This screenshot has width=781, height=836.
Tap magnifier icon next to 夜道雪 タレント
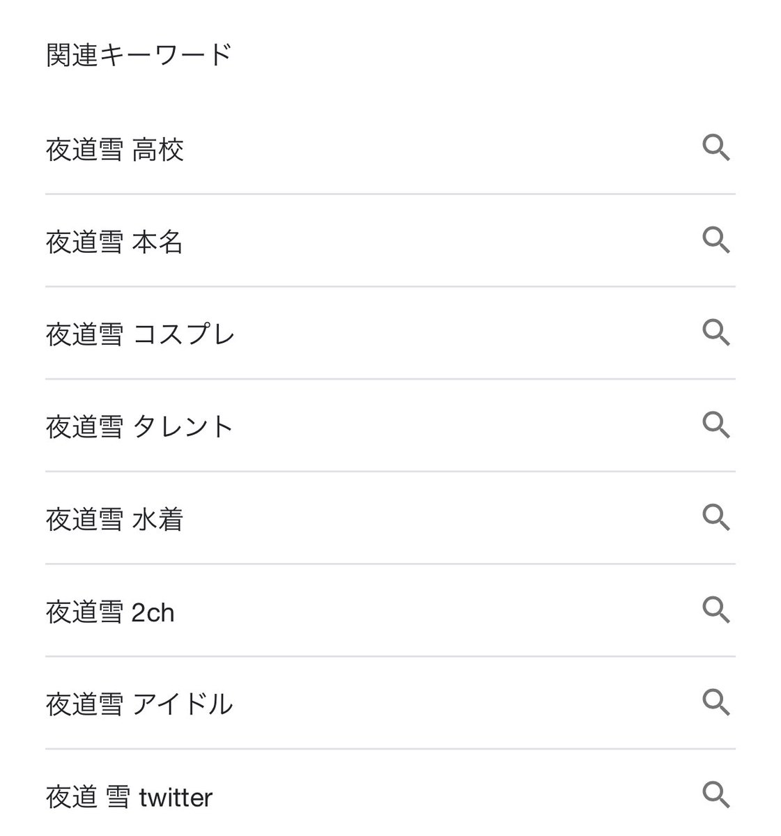(716, 425)
